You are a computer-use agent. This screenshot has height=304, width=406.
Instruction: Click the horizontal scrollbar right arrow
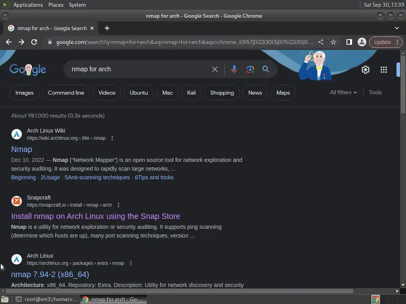[397, 291]
